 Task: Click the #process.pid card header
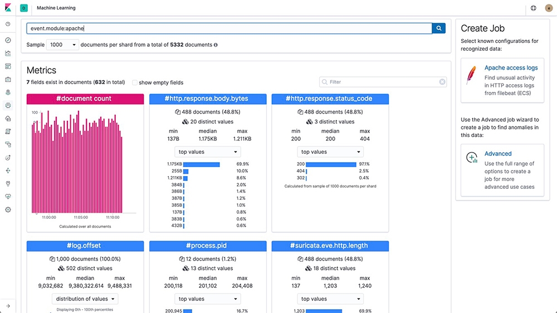point(208,246)
